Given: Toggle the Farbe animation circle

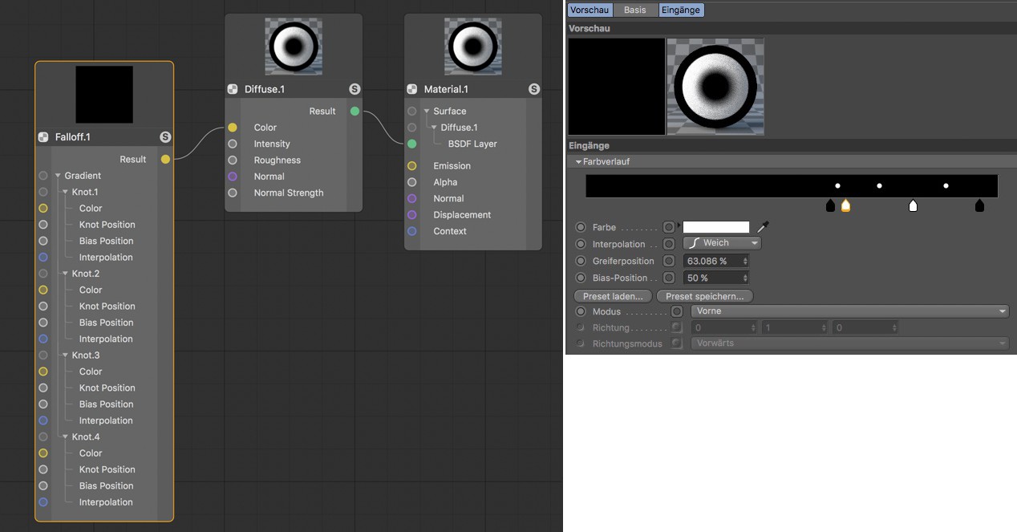Looking at the screenshot, I should pos(581,227).
